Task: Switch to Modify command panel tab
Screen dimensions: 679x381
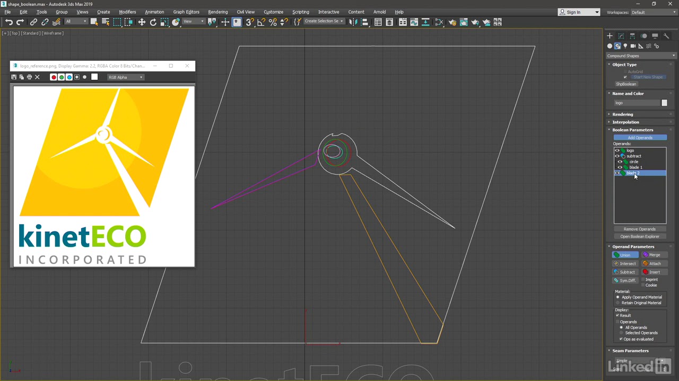Action: (621, 36)
